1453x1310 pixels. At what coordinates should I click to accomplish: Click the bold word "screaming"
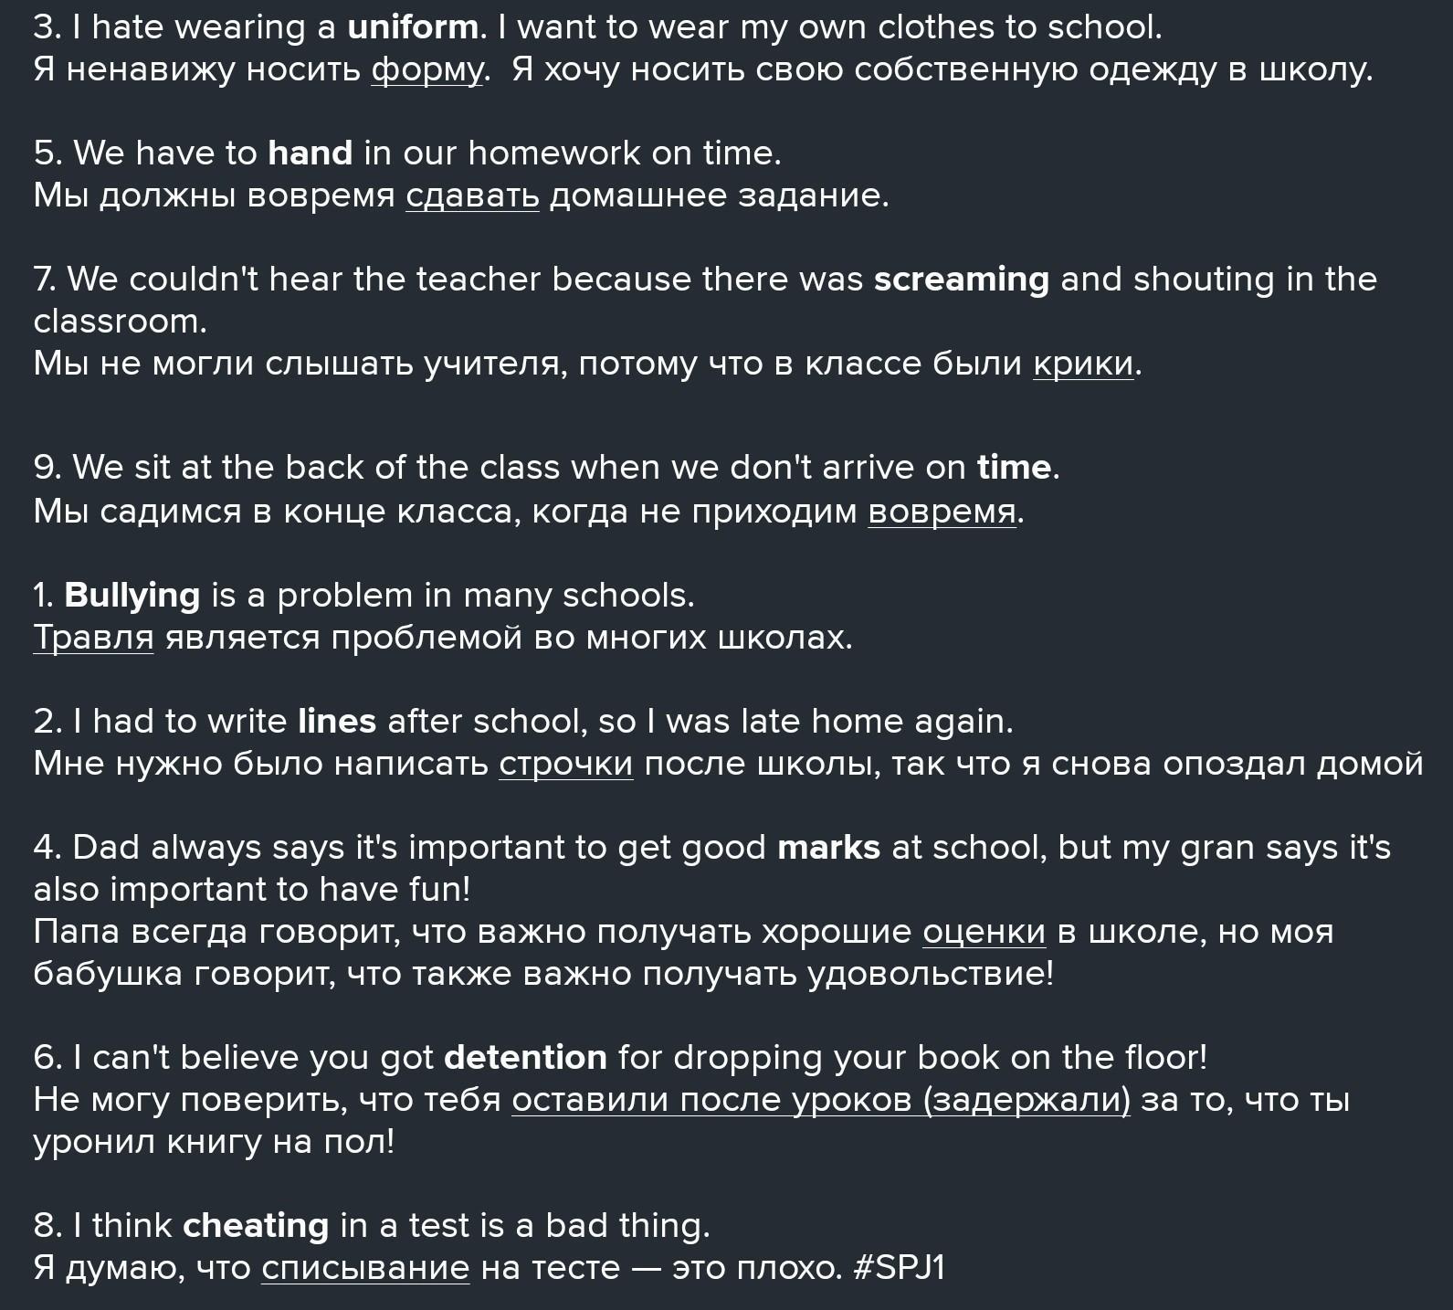coord(961,279)
